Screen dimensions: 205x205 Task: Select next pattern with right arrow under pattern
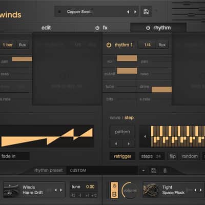(x=129, y=144)
